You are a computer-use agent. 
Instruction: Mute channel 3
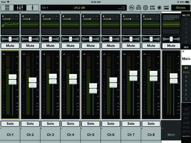click(x=50, y=46)
